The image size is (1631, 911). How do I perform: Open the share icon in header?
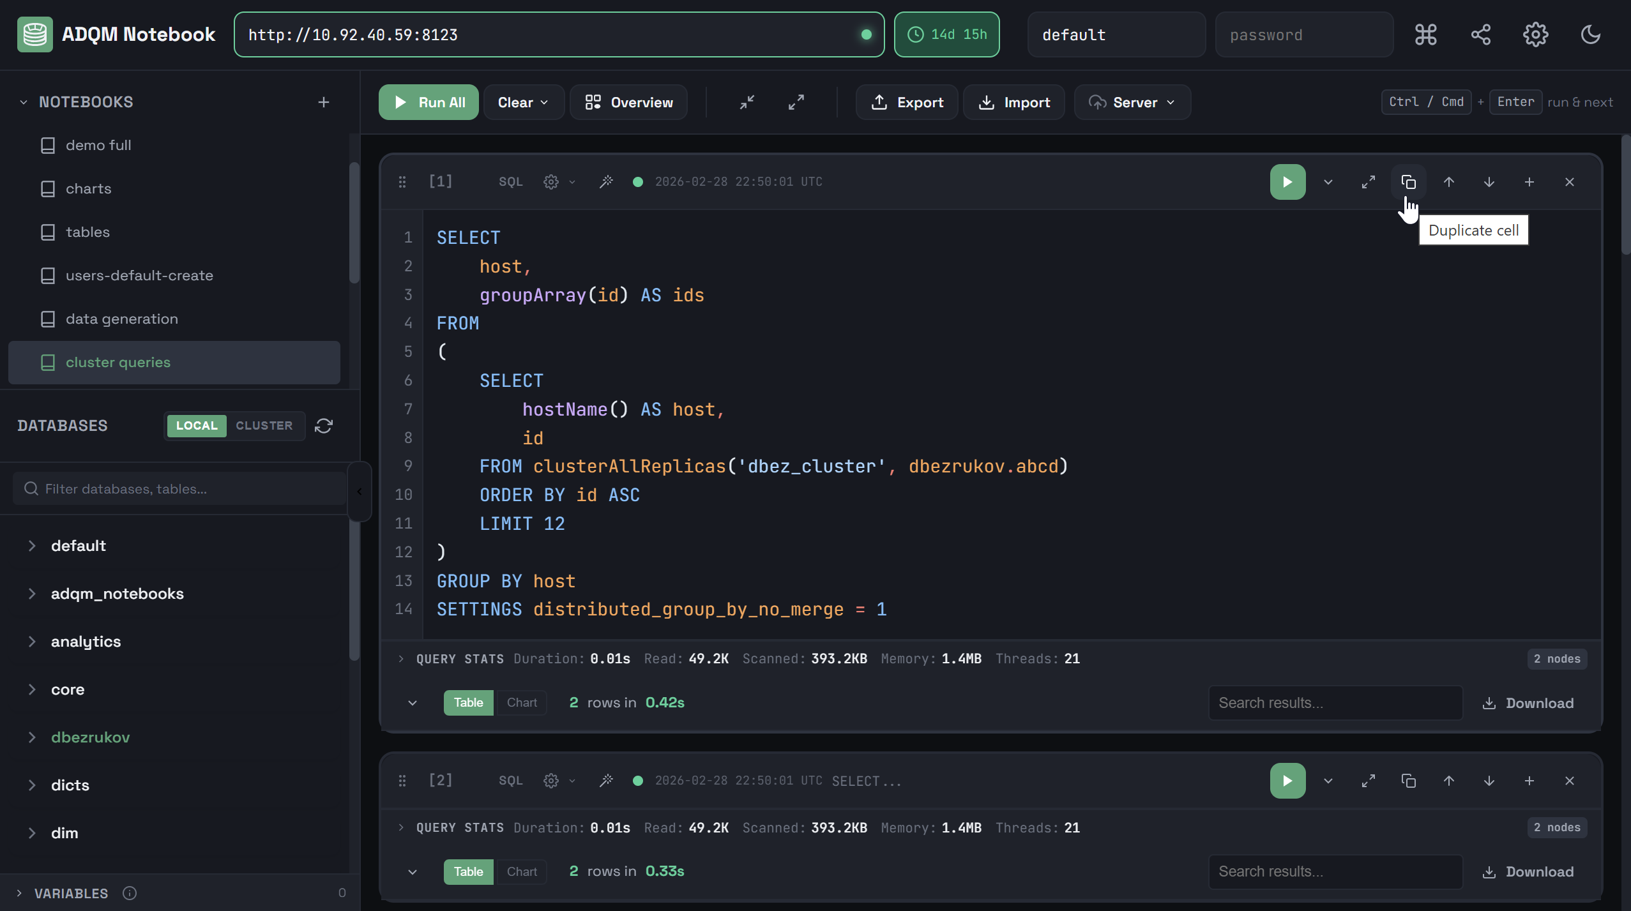[x=1480, y=34]
